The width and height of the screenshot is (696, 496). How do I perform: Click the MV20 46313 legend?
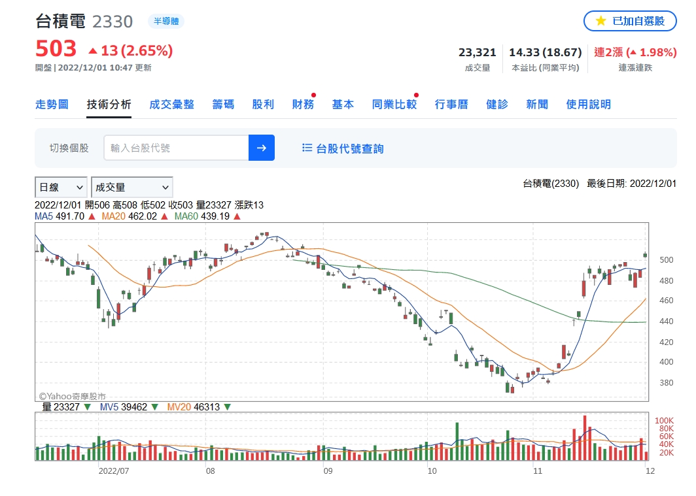[x=198, y=407]
